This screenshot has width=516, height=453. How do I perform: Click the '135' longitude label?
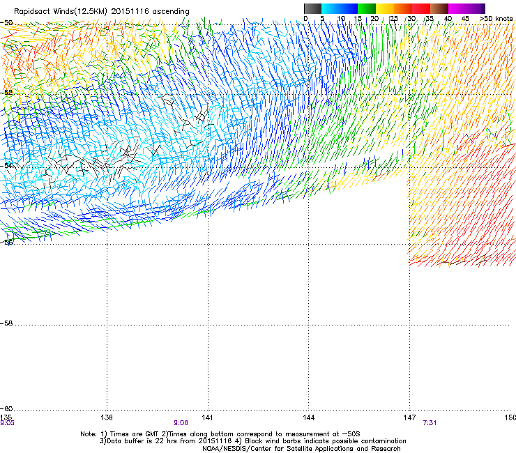[x=6, y=417]
